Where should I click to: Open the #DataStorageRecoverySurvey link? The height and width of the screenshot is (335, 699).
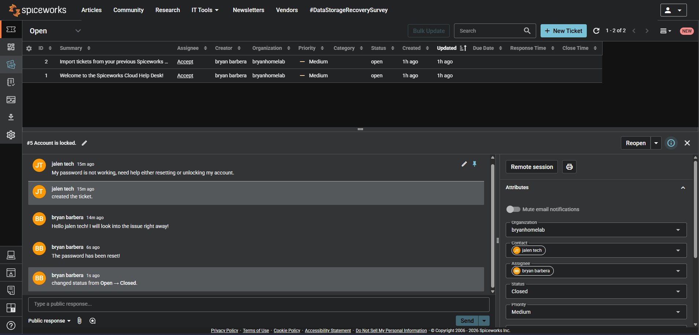349,10
